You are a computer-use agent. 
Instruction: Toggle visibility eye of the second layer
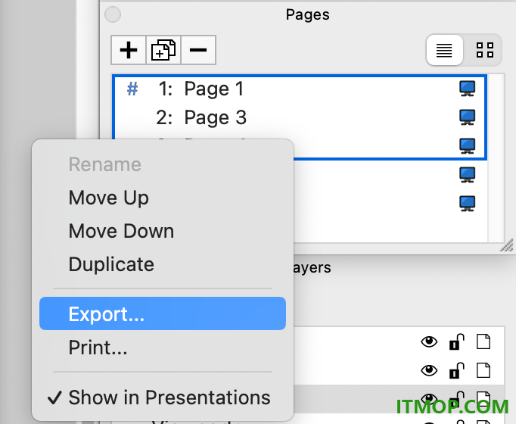(429, 370)
